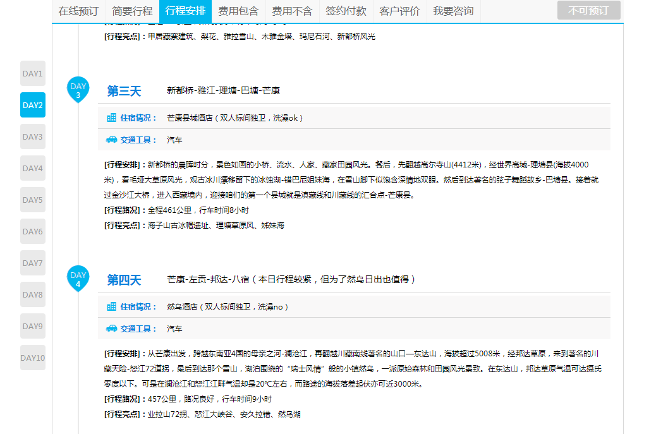Viewport: 656px width, 434px height.
Task: Switch to the 简要行程 tab
Action: [x=132, y=11]
